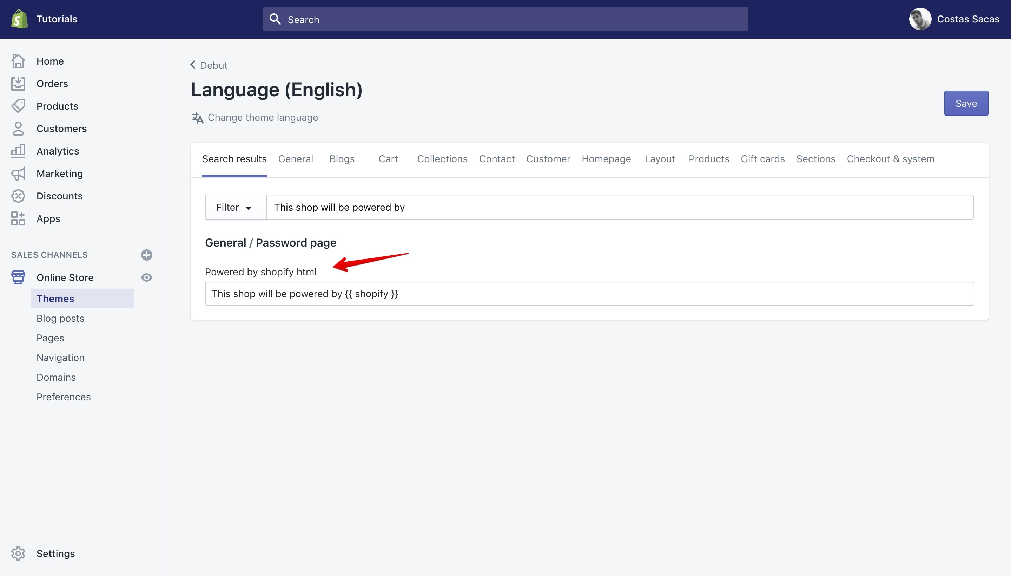Screen dimensions: 1011x576
Task: Open the Products language tab
Action: click(x=709, y=159)
